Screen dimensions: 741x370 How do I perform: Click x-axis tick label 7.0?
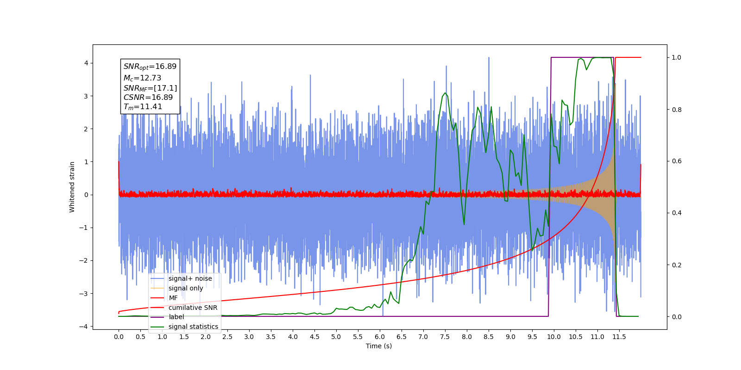(x=423, y=337)
